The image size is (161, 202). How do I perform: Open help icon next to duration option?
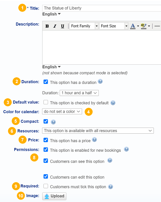click(100, 81)
